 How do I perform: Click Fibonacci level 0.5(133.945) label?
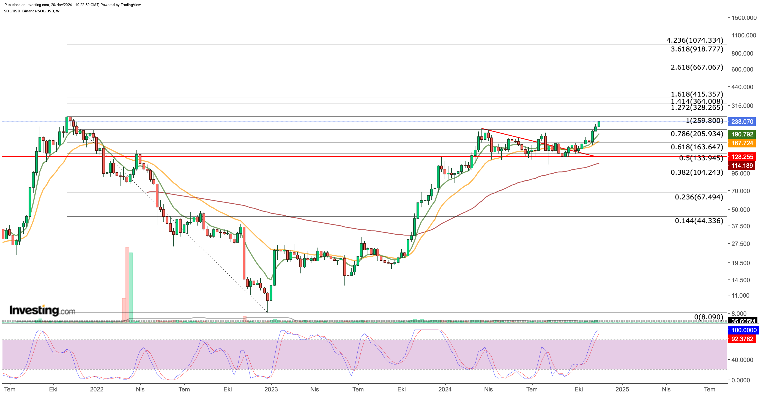pos(701,158)
